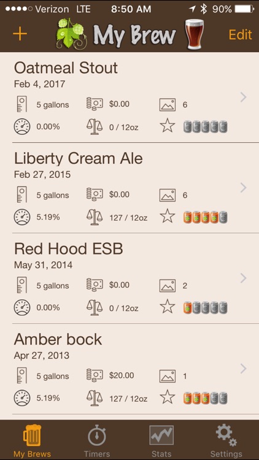This screenshot has height=460, width=259.
Task: Rate Red Hood ESB with third can
Action: tap(205, 307)
